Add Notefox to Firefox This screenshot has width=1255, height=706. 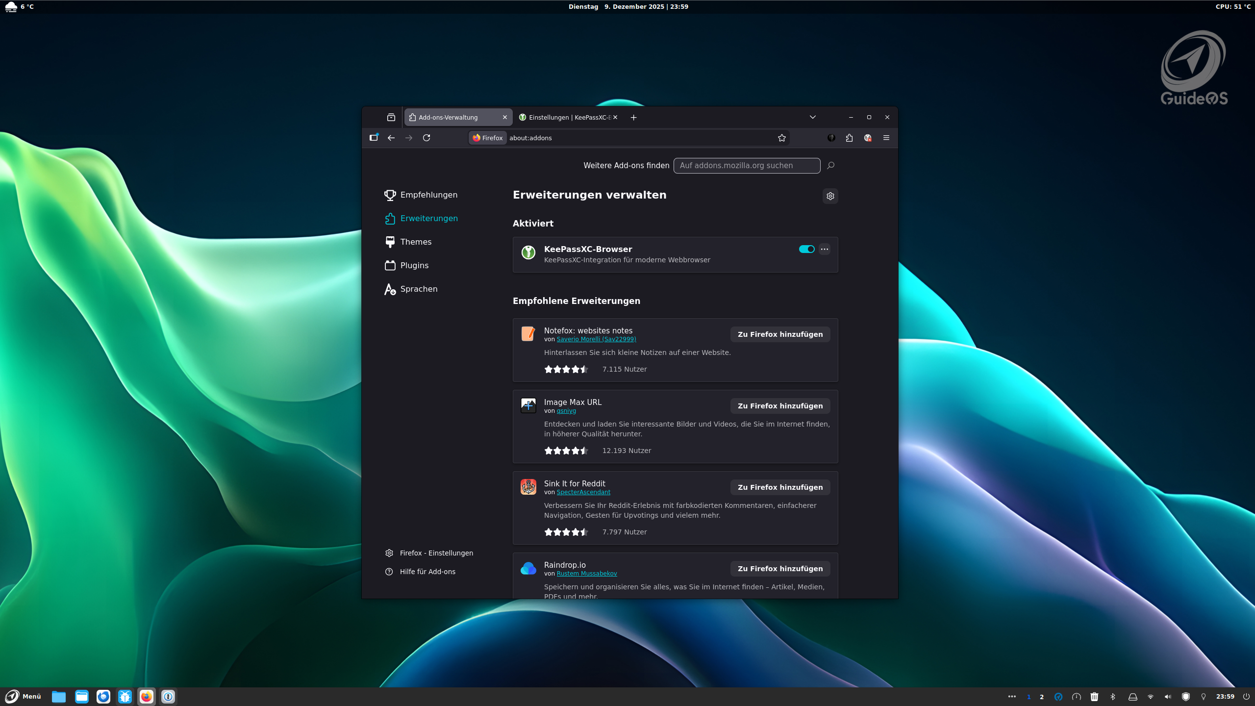[x=779, y=334]
